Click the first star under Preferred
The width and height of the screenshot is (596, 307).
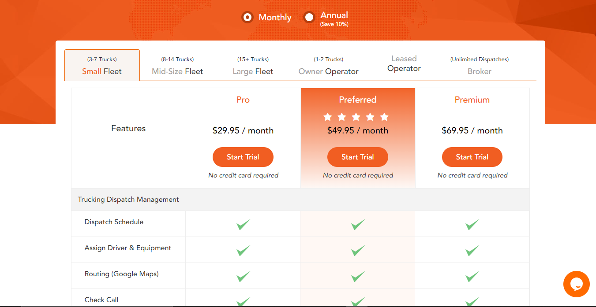pyautogui.click(x=328, y=117)
